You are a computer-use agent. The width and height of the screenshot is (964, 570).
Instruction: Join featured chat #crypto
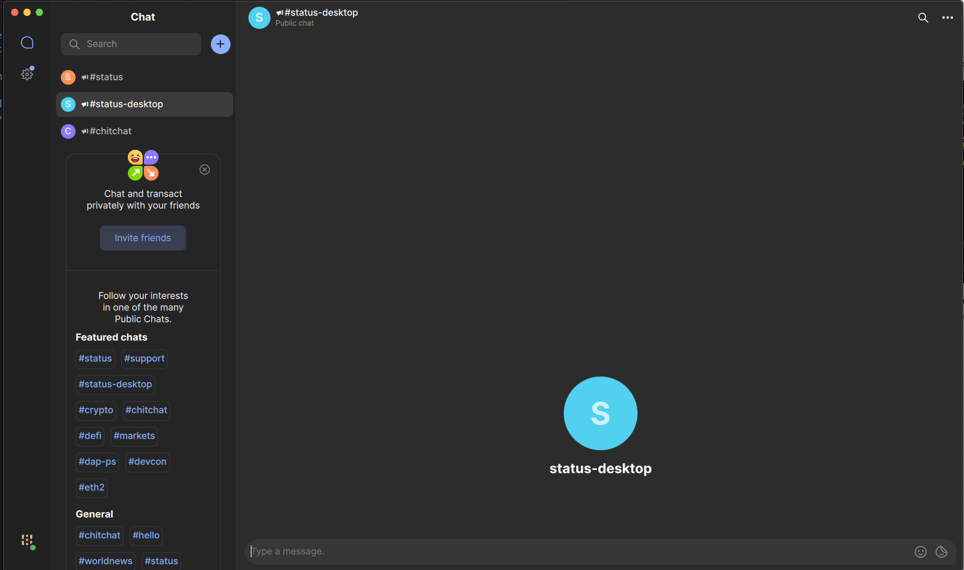pyautogui.click(x=96, y=410)
